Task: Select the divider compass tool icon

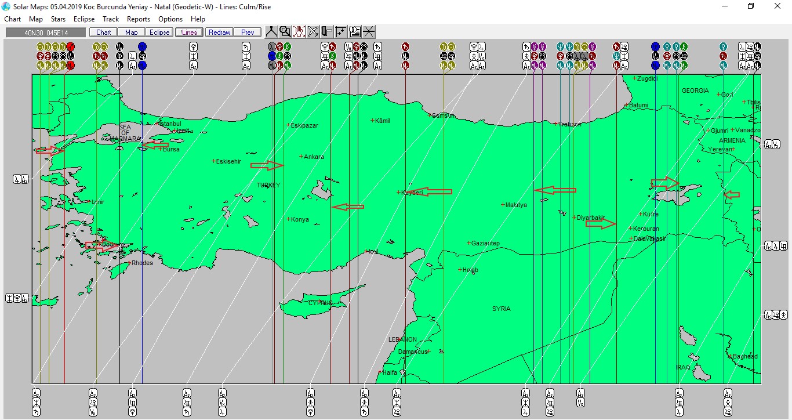Action: click(x=271, y=32)
